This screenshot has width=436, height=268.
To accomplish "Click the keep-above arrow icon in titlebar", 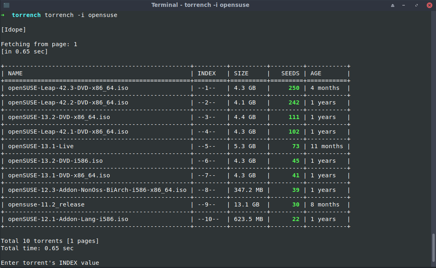I will (393, 5).
